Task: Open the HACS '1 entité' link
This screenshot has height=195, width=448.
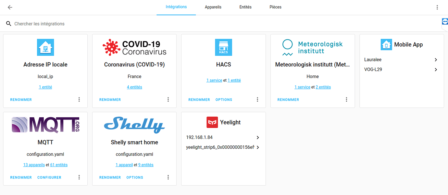Action: coord(234,80)
